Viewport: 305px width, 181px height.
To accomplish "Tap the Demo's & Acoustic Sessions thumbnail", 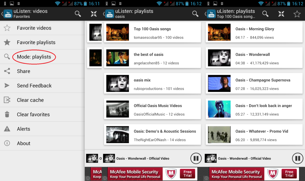I will click(118, 135).
